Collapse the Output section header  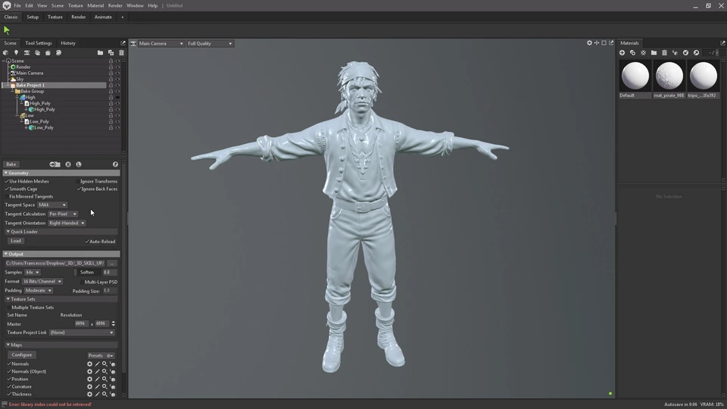(61, 254)
